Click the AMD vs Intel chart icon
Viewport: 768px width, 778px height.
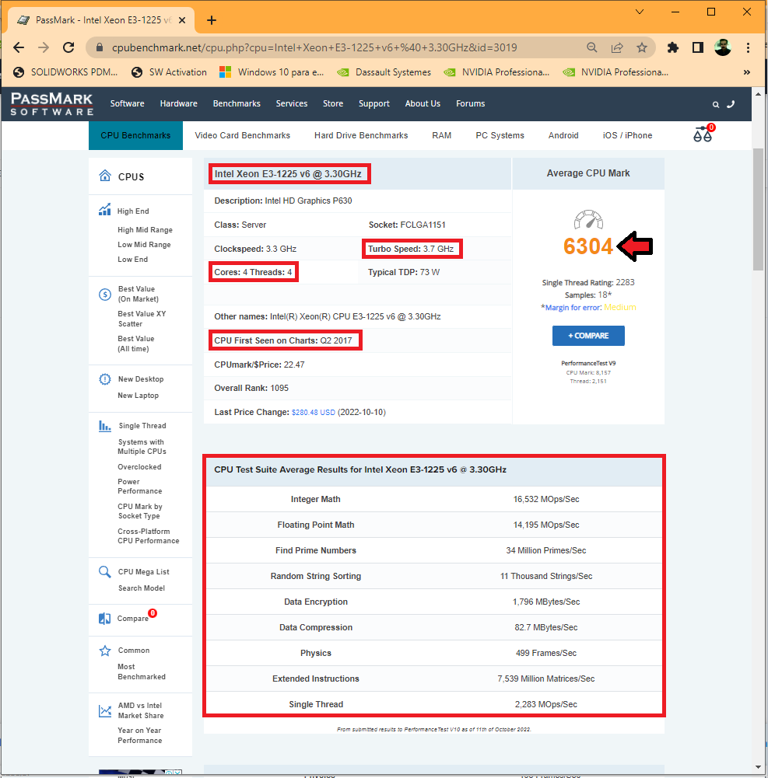pyautogui.click(x=105, y=711)
